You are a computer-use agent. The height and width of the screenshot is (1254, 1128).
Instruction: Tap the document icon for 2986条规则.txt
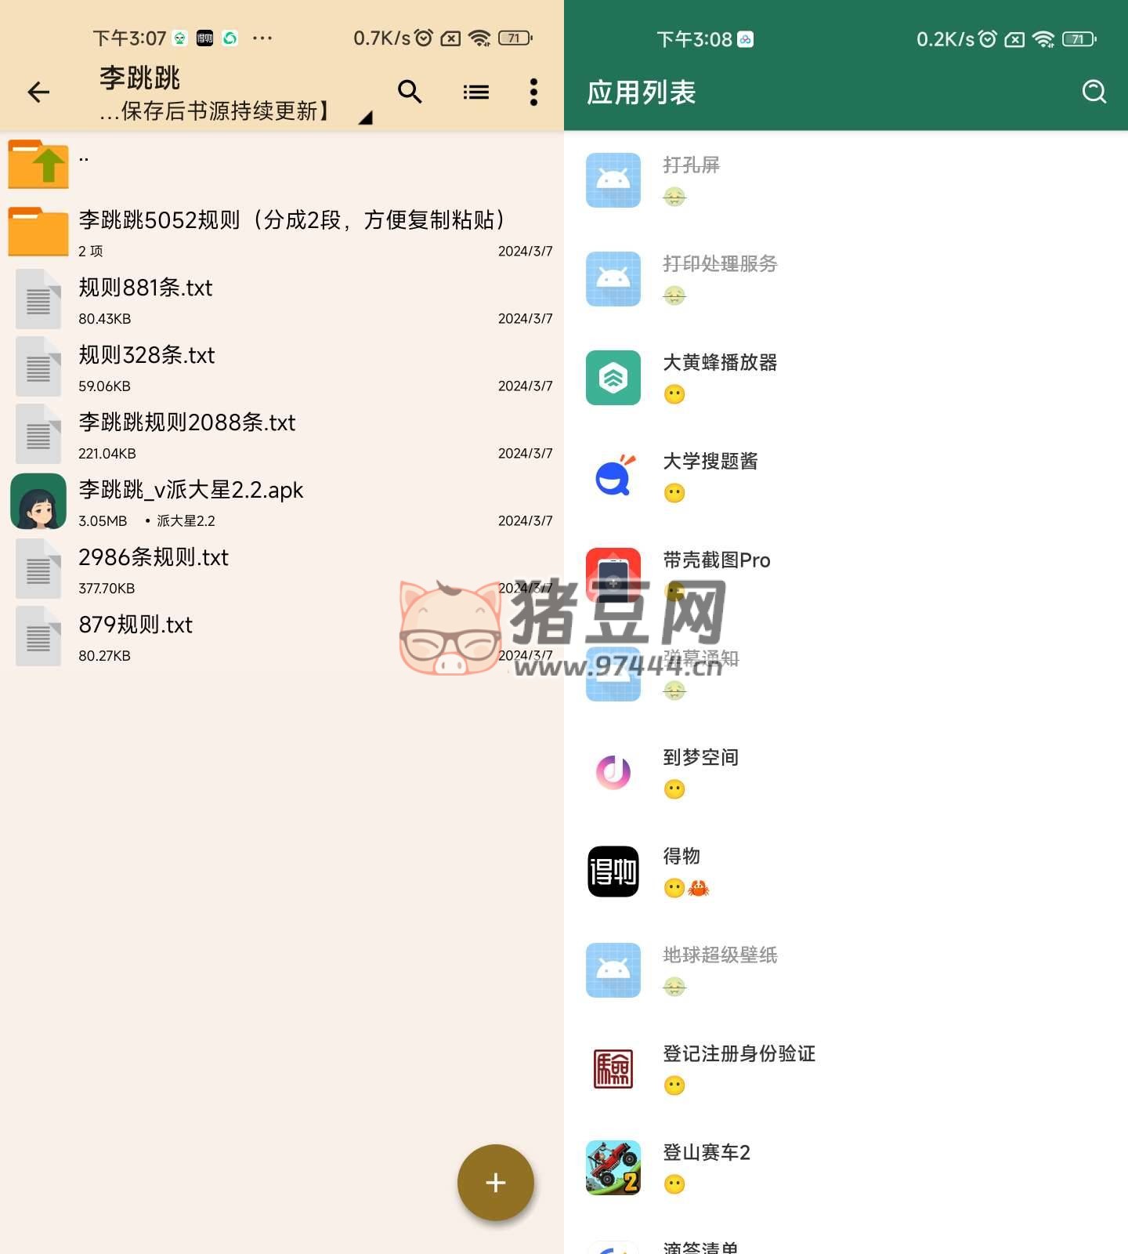point(38,569)
